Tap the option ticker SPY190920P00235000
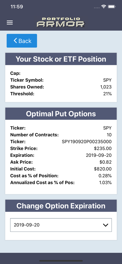This screenshot has height=264, width=122. (x=87, y=142)
